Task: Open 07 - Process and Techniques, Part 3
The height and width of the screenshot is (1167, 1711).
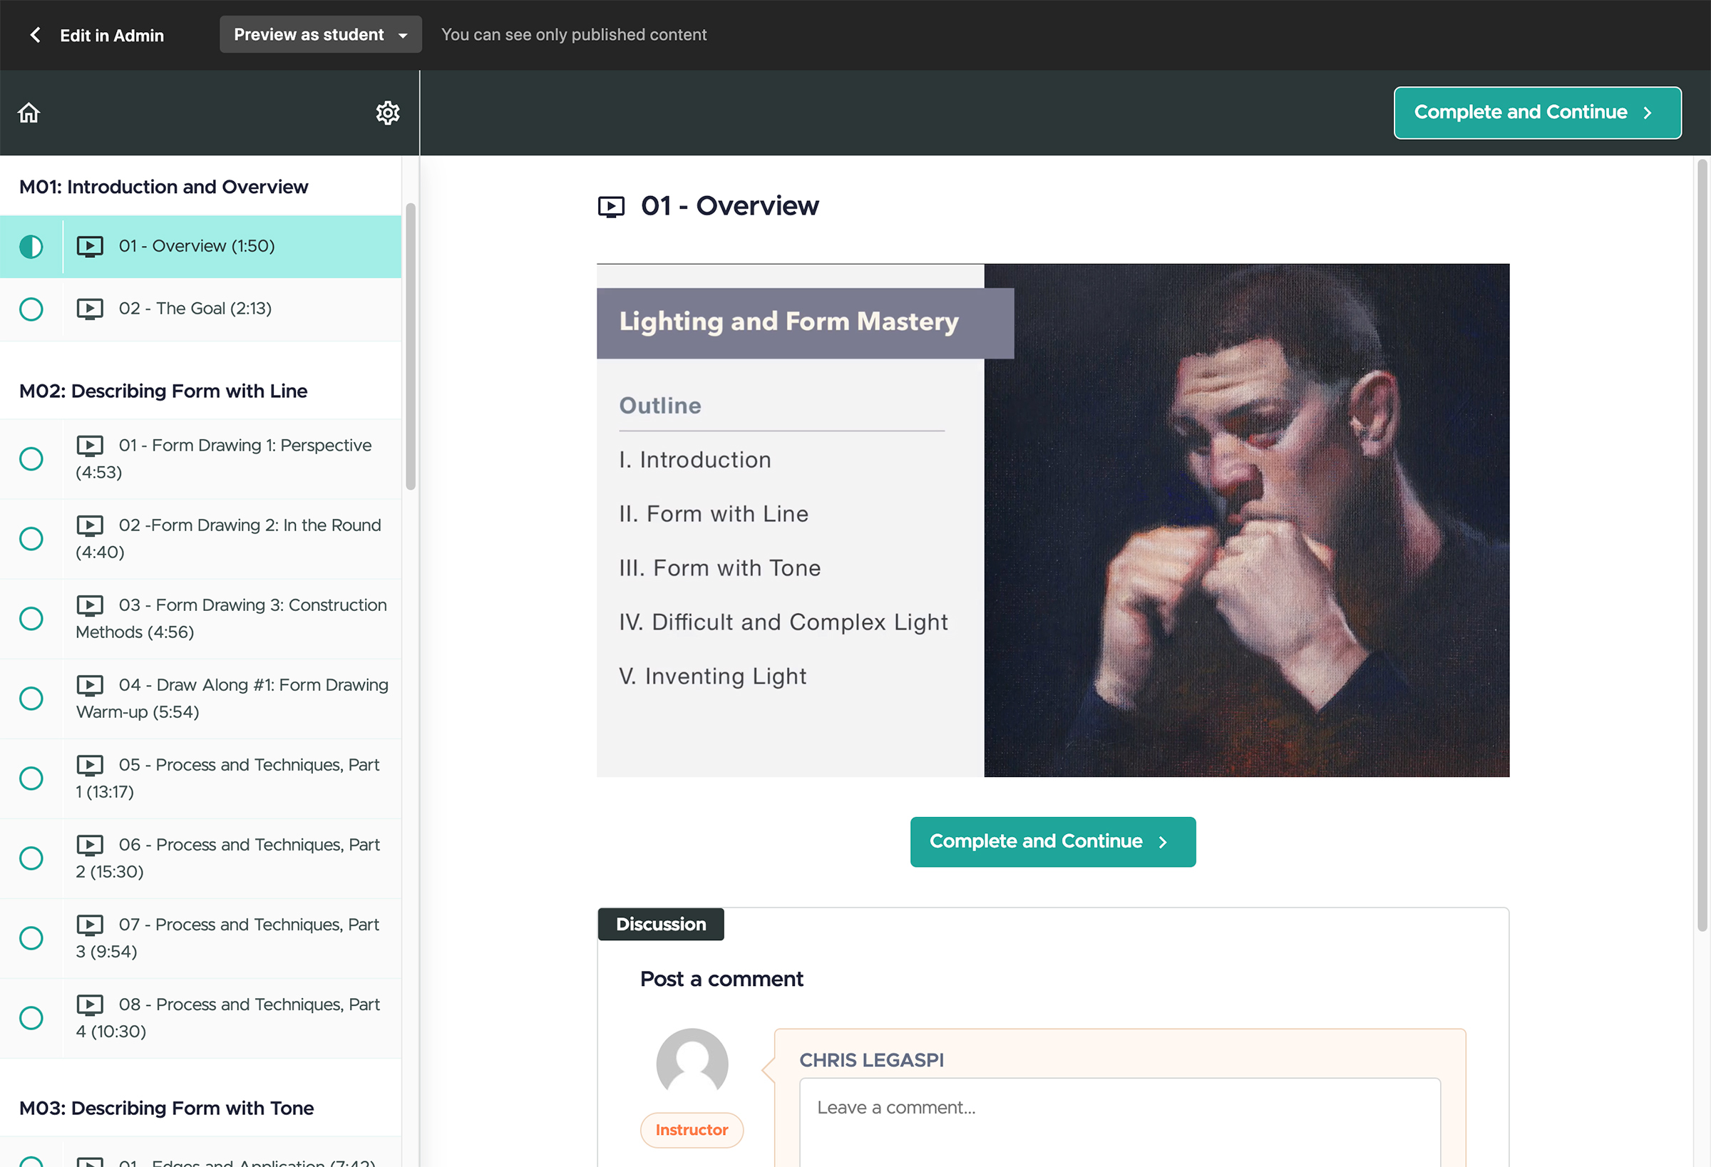Action: click(200, 938)
